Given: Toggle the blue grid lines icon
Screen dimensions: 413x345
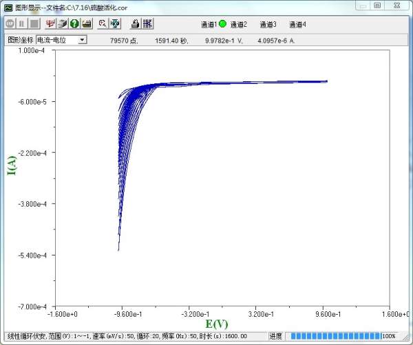Looking at the screenshot, I should click(x=148, y=23).
